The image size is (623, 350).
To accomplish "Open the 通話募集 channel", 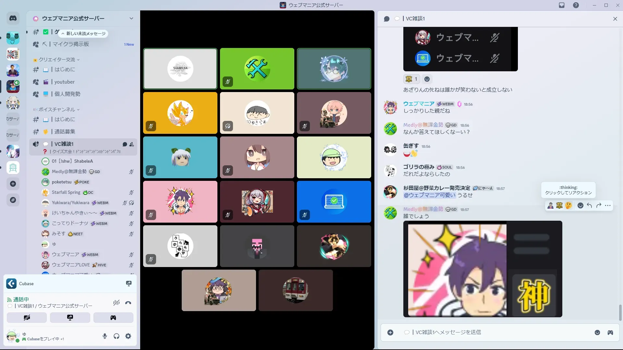I will pos(65,132).
